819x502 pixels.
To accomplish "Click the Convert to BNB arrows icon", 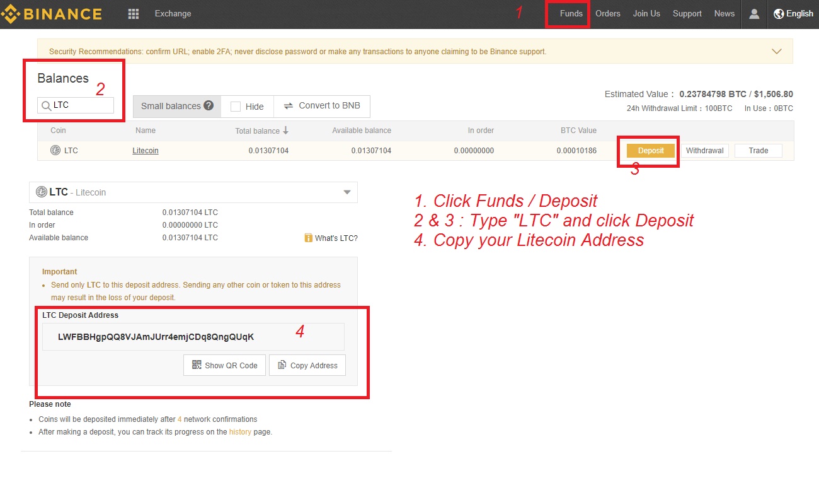I will click(289, 106).
